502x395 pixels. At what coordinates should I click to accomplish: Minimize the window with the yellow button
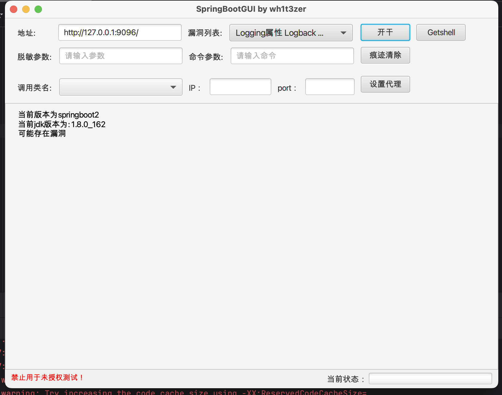[x=26, y=9]
